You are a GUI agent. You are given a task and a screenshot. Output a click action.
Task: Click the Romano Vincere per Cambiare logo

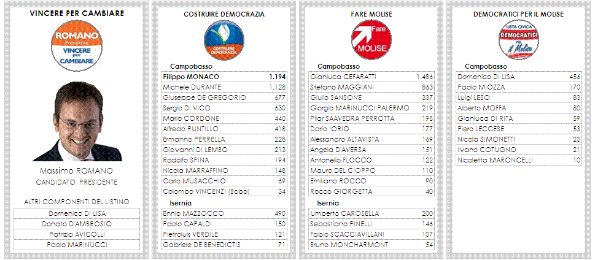77,46
